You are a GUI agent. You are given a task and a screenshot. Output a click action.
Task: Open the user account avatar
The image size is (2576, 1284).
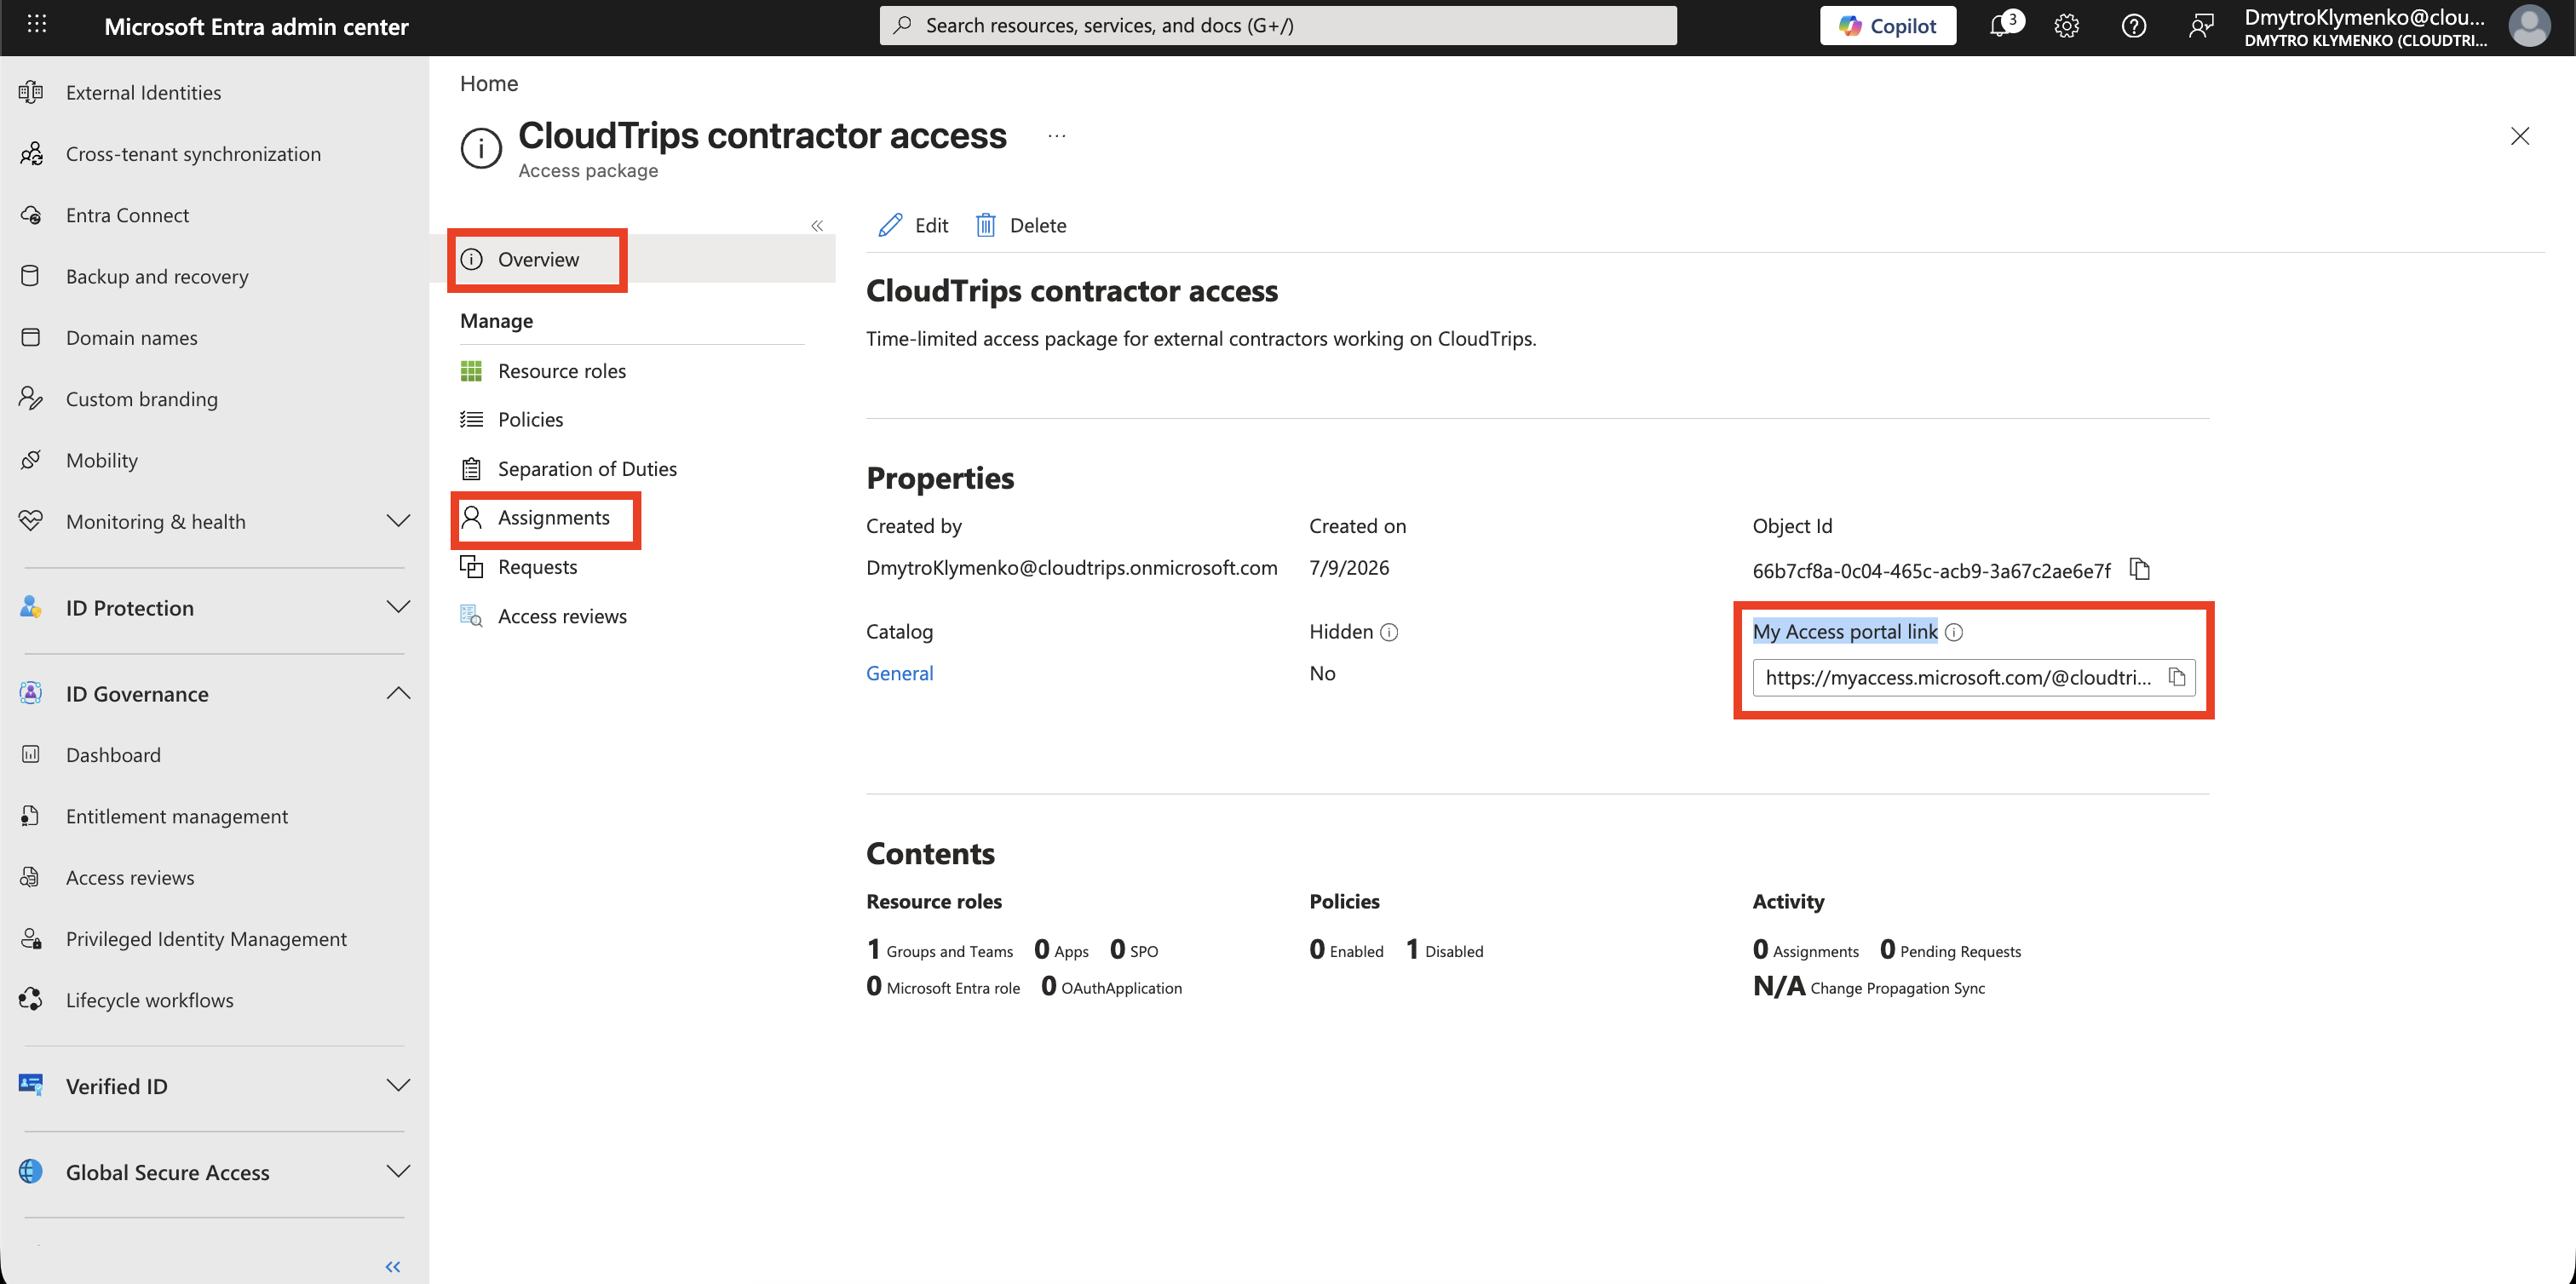click(2529, 26)
